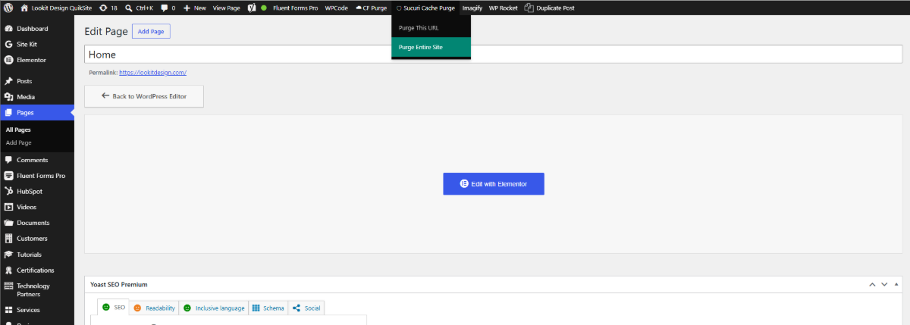Move Yoast SEO Premium panel up
910x325 pixels.
(872, 284)
